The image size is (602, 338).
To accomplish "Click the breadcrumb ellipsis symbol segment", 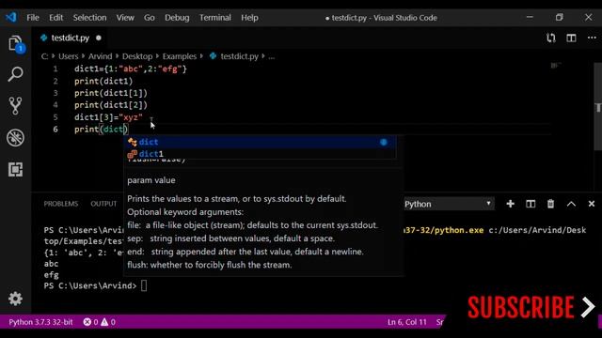I will 272,56.
